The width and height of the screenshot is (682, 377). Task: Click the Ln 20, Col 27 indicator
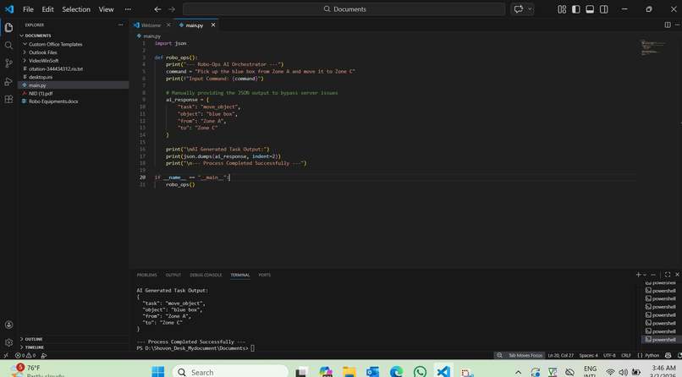coord(561,355)
